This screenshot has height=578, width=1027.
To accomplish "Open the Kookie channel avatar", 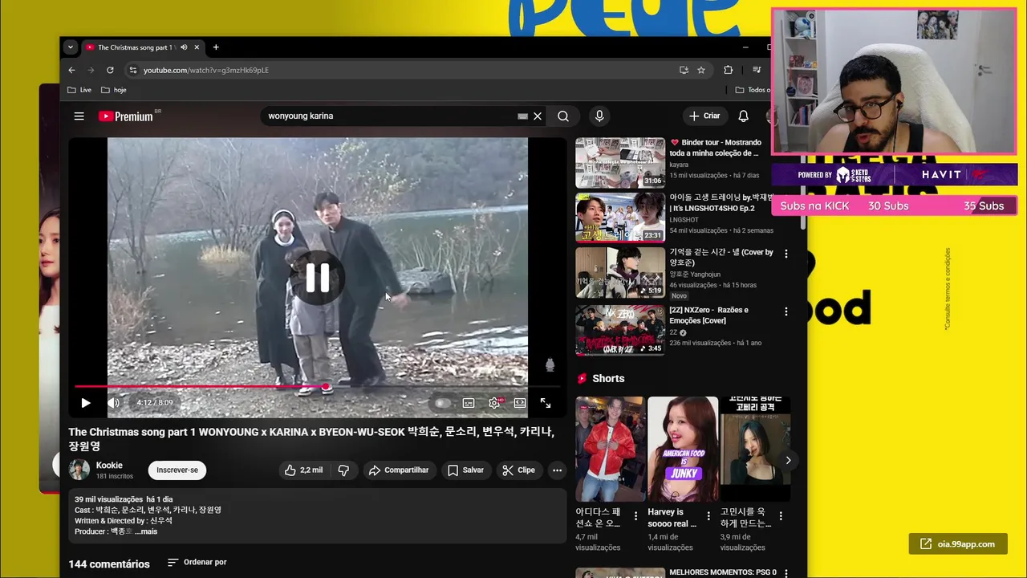I will tap(79, 470).
